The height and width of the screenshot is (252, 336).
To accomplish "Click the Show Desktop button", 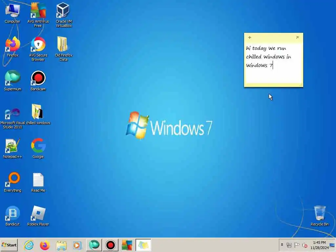I will 333,245.
